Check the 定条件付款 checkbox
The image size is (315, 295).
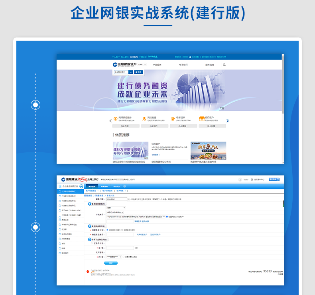point(92,244)
